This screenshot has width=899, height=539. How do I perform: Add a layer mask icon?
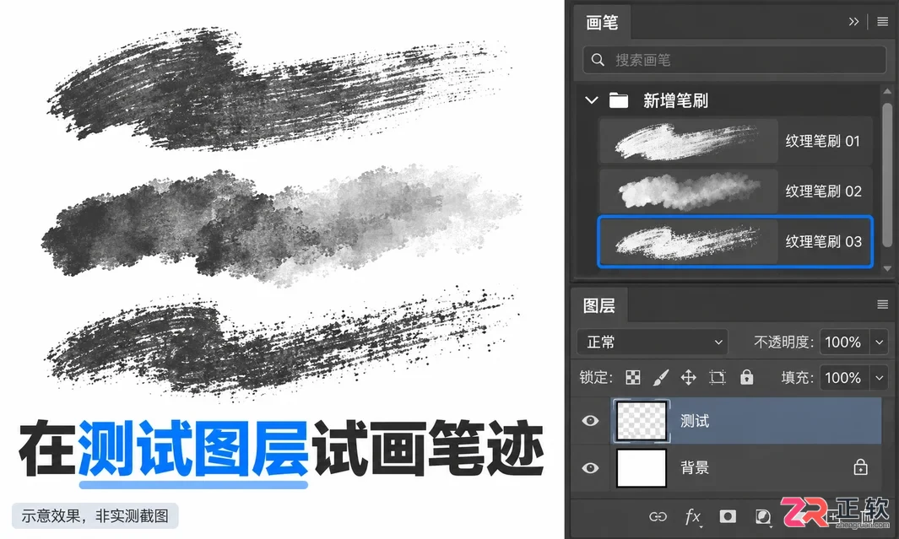tap(728, 517)
